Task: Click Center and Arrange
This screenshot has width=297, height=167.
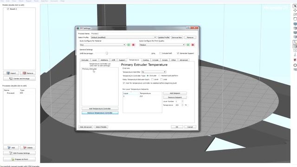Action: click(x=19, y=78)
